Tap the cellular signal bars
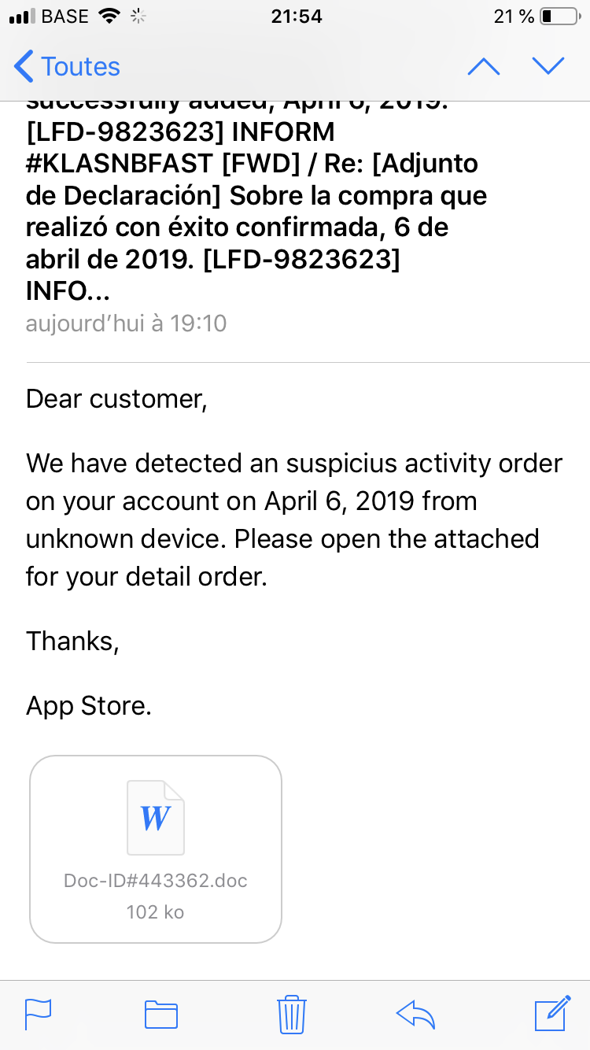Screen dimensions: 590x1050 click(22, 17)
